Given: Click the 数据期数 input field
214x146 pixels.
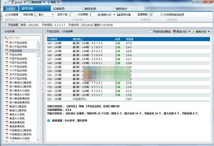Looking at the screenshot, I should (x=152, y=15).
